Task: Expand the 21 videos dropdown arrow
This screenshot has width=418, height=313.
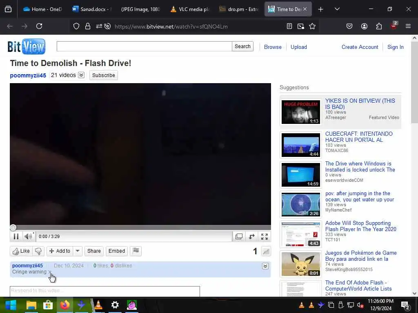Action: point(81,75)
